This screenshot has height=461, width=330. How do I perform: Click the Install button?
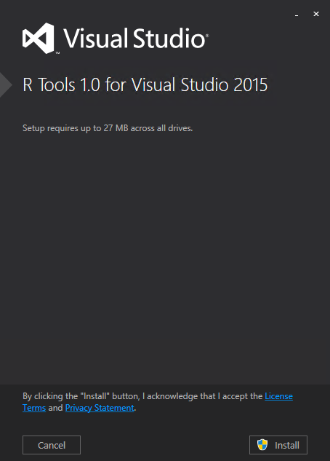pyautogui.click(x=278, y=445)
